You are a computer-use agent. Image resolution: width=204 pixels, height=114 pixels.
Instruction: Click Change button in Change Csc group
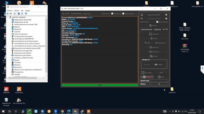158,65
